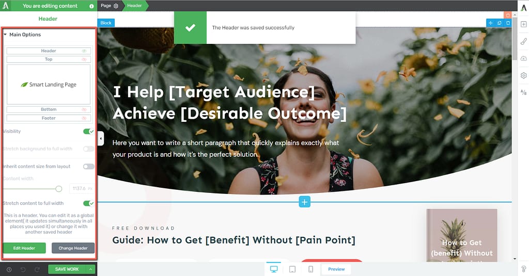Click the Content width slider handle
The image size is (529, 276).
59,189
